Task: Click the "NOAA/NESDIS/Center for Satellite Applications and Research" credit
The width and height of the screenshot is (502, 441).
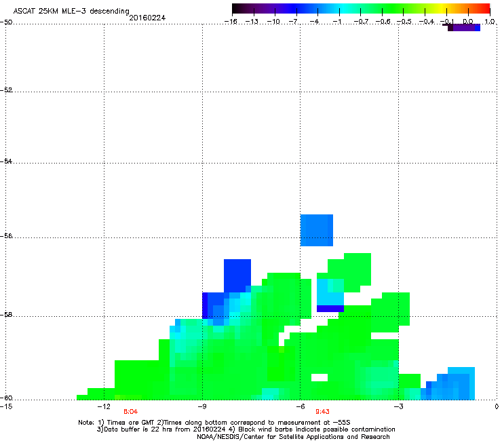Action: tap(293, 437)
